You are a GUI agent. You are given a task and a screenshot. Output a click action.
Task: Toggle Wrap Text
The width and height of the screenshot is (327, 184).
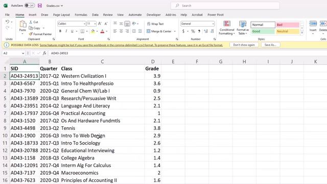tap(155, 24)
